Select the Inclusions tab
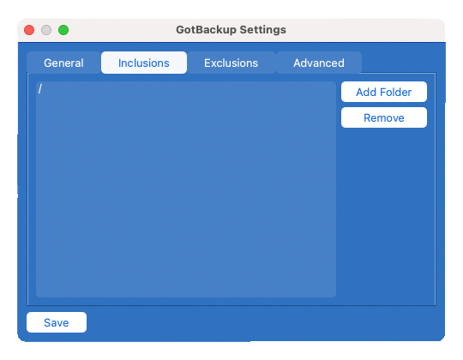Image resolution: width=463 pixels, height=360 pixels. [x=144, y=63]
